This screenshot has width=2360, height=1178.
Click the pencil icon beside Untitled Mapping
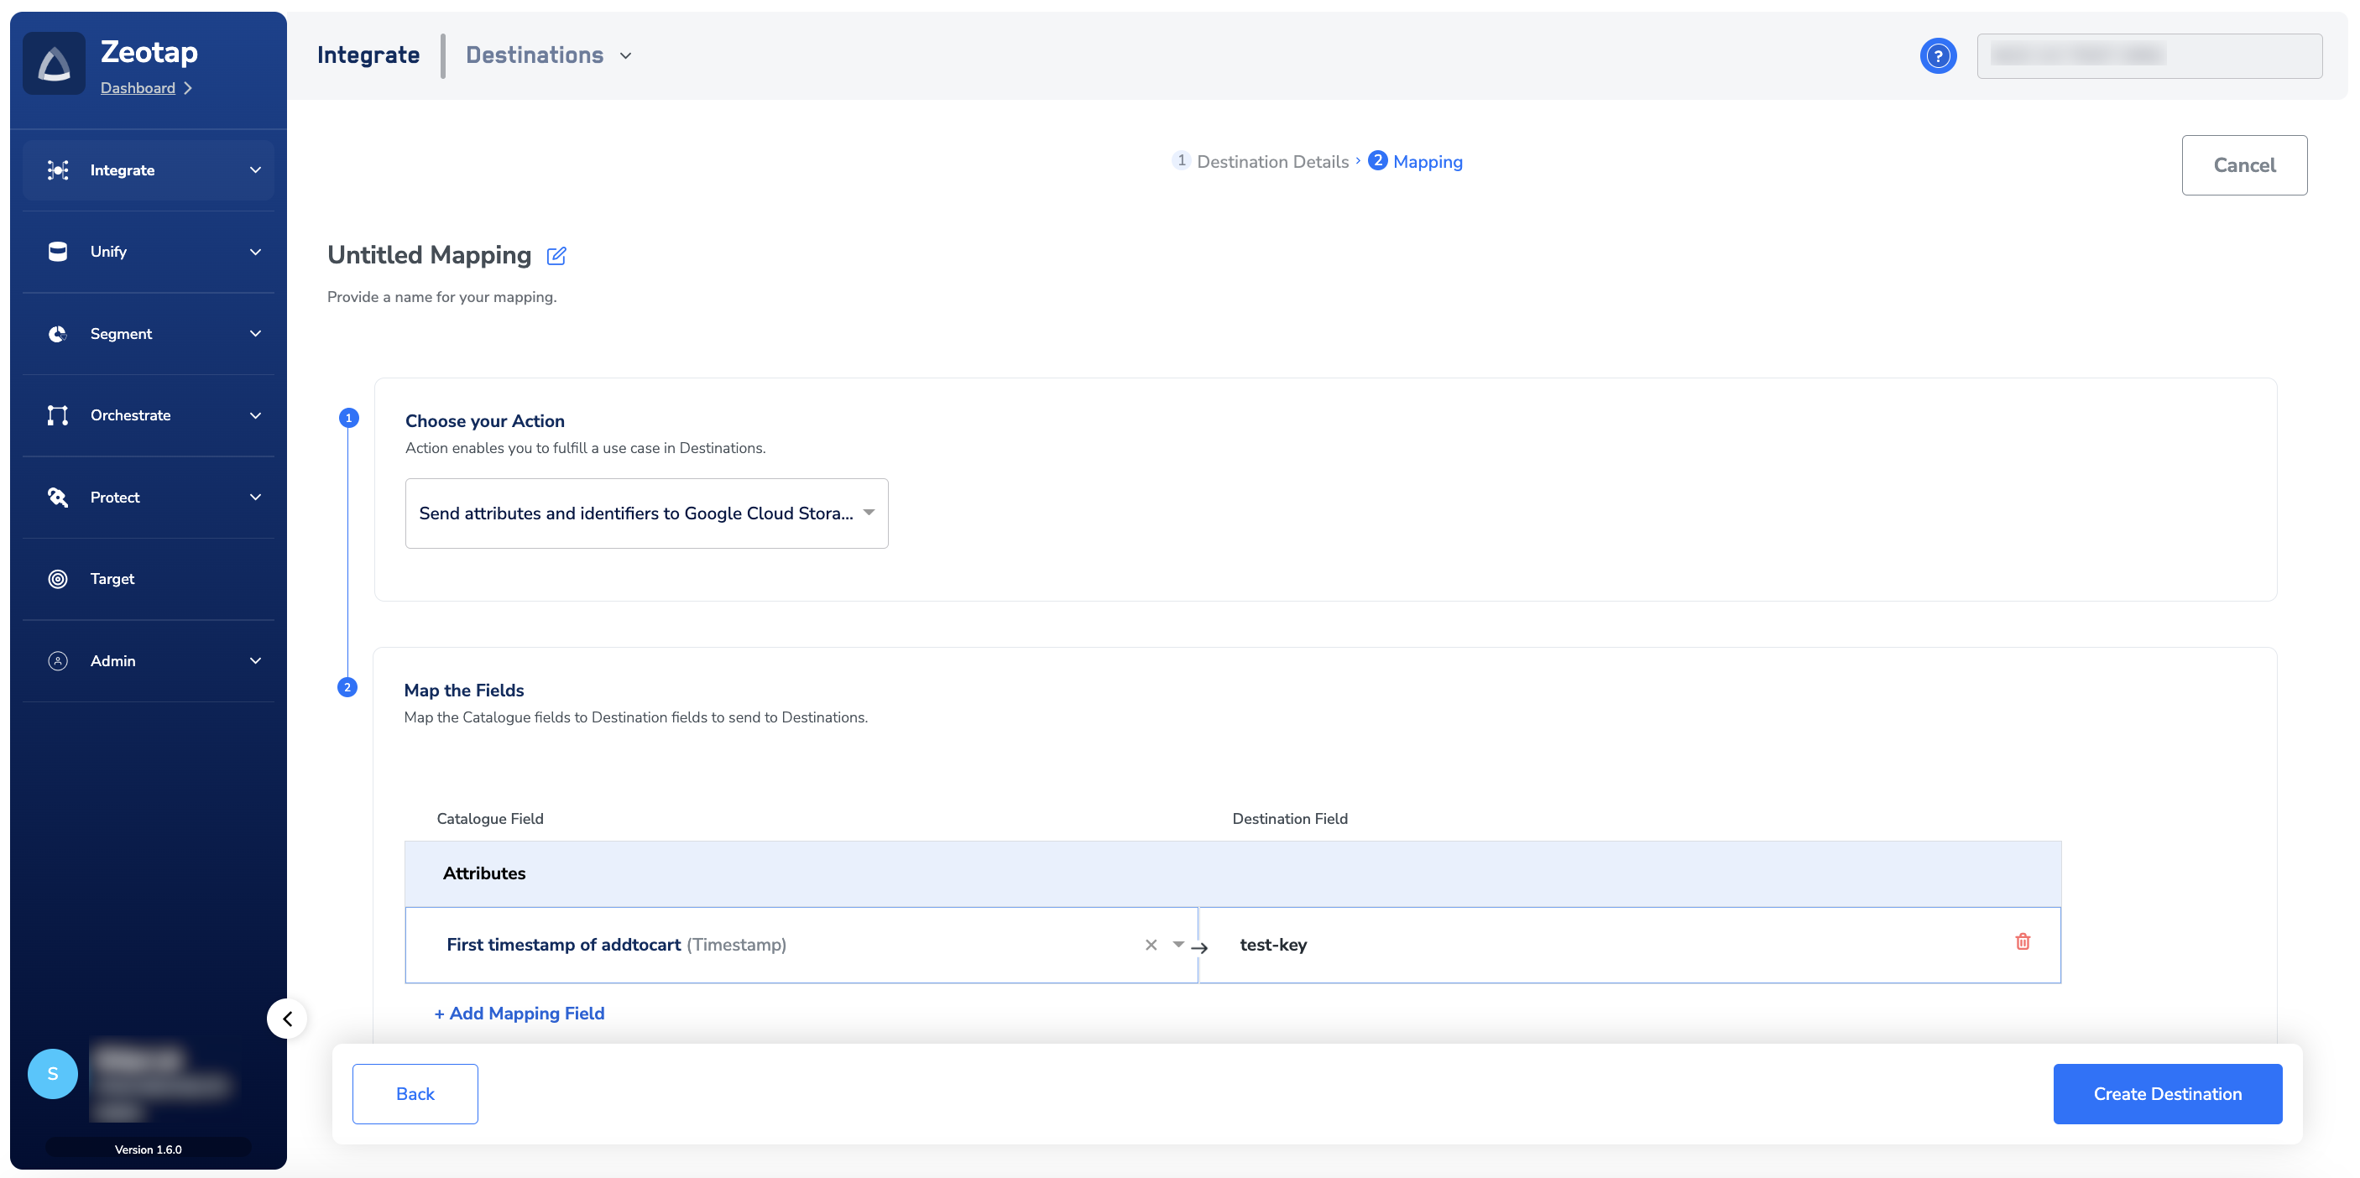click(556, 256)
